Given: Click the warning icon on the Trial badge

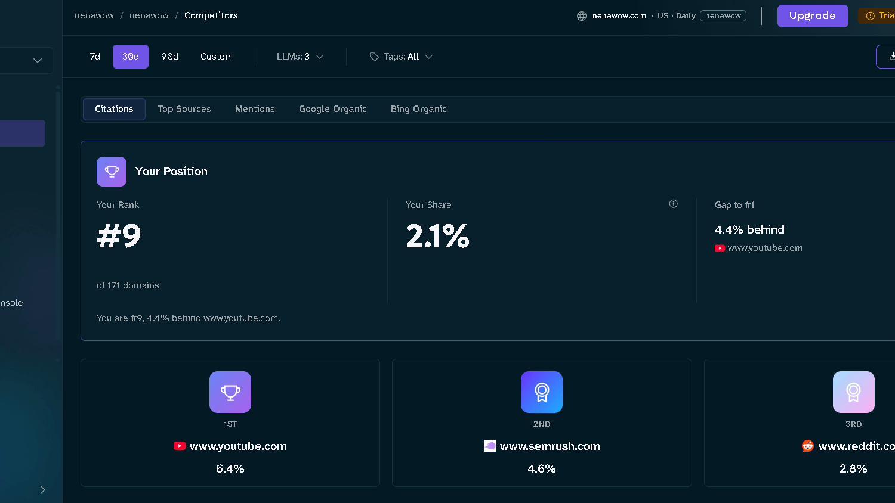Looking at the screenshot, I should click(x=870, y=16).
